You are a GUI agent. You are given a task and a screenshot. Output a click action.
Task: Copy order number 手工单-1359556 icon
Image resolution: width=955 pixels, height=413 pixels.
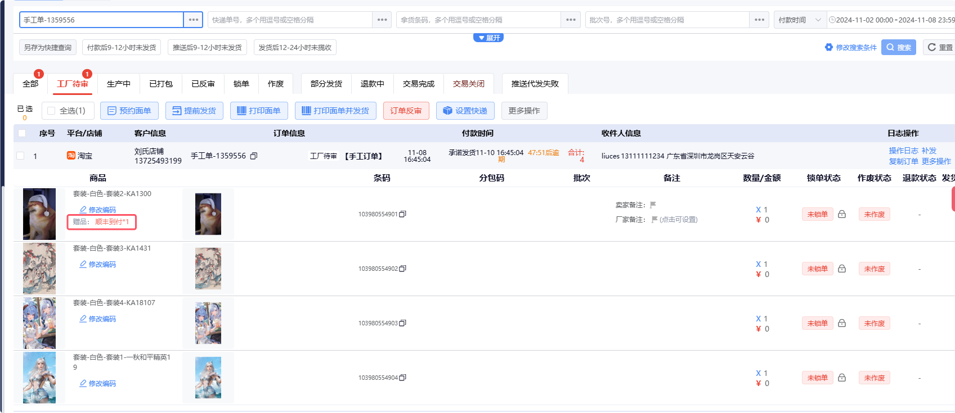[254, 156]
